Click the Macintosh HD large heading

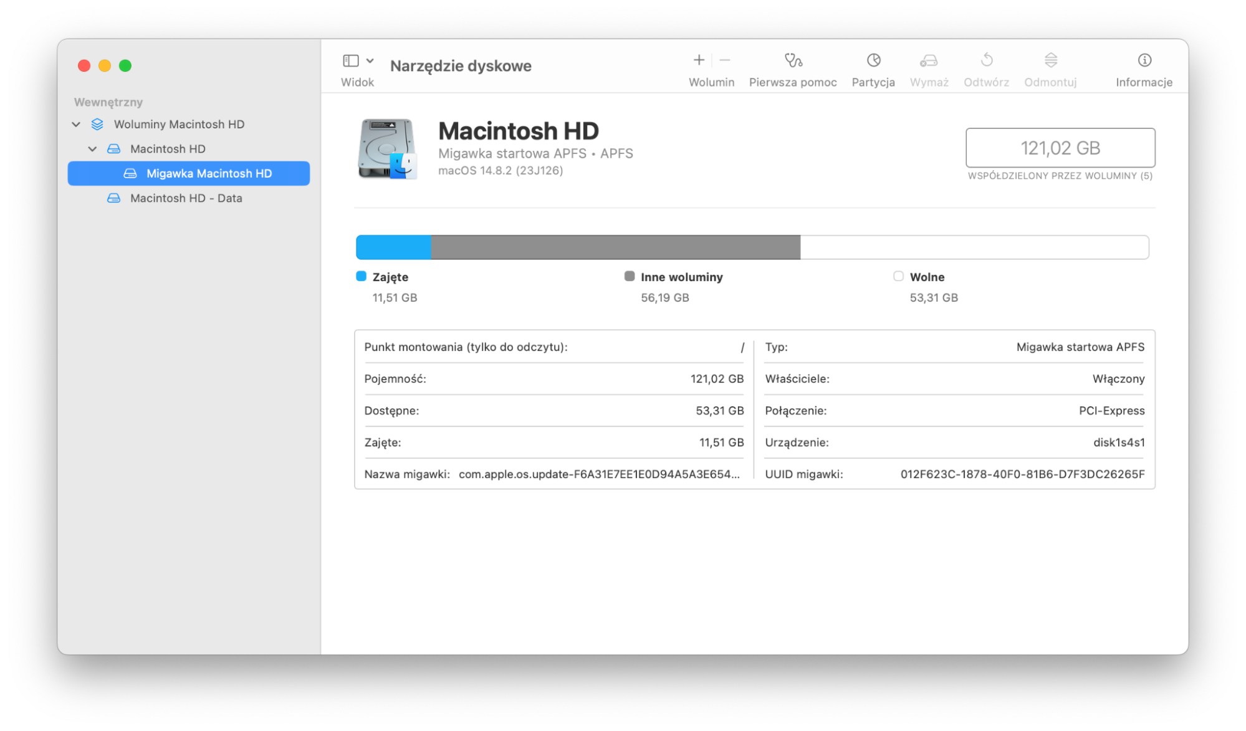pos(519,131)
